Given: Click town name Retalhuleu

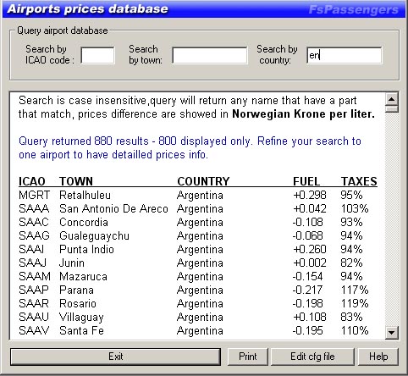Looking at the screenshot, I should click(x=85, y=196).
